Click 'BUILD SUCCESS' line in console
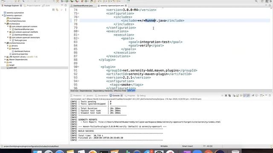The width and height of the screenshot is (273, 153). 86,131
